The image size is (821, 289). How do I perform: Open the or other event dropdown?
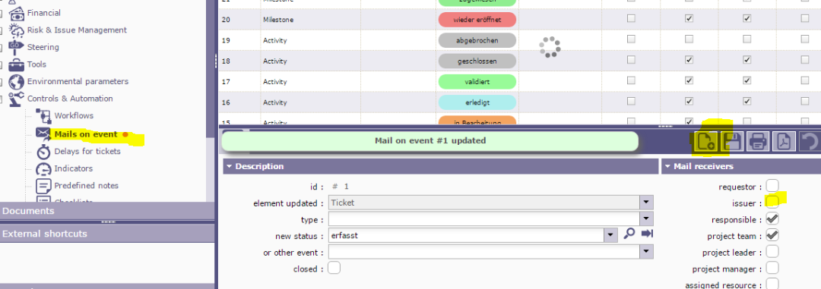647,252
